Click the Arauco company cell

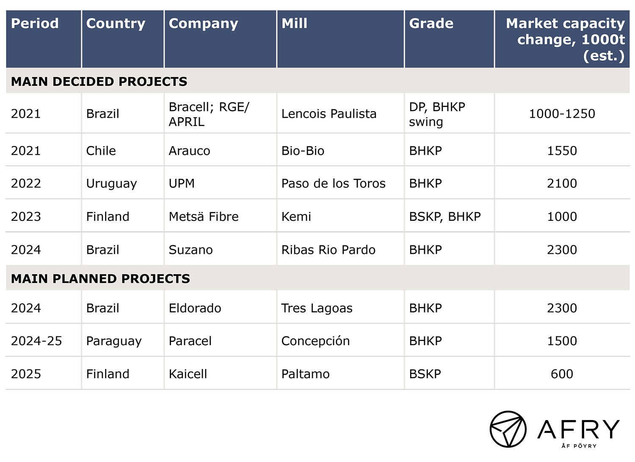189,151
